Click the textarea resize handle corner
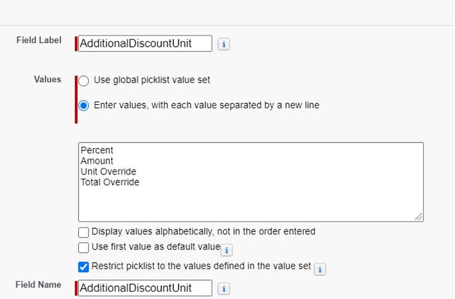Viewport: 455px width, 299px height. 419,216
